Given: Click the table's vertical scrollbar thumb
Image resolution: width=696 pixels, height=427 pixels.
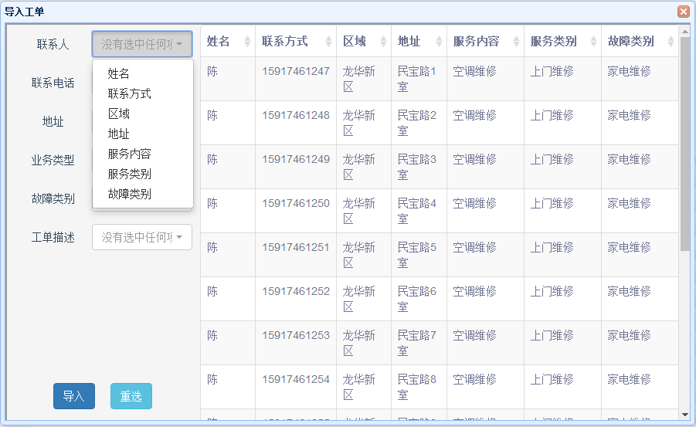Looking at the screenshot, I should 684,143.
